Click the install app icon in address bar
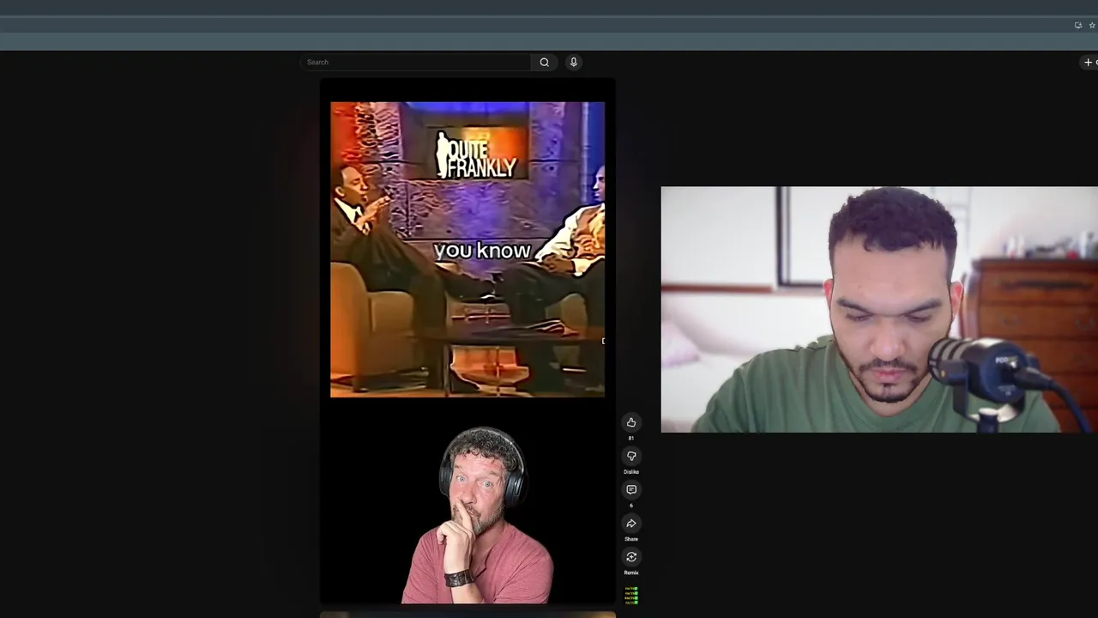 (1078, 25)
